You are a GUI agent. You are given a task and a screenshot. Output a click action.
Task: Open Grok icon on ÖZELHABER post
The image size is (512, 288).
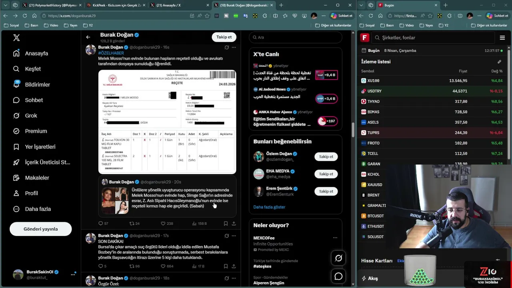pos(226,47)
